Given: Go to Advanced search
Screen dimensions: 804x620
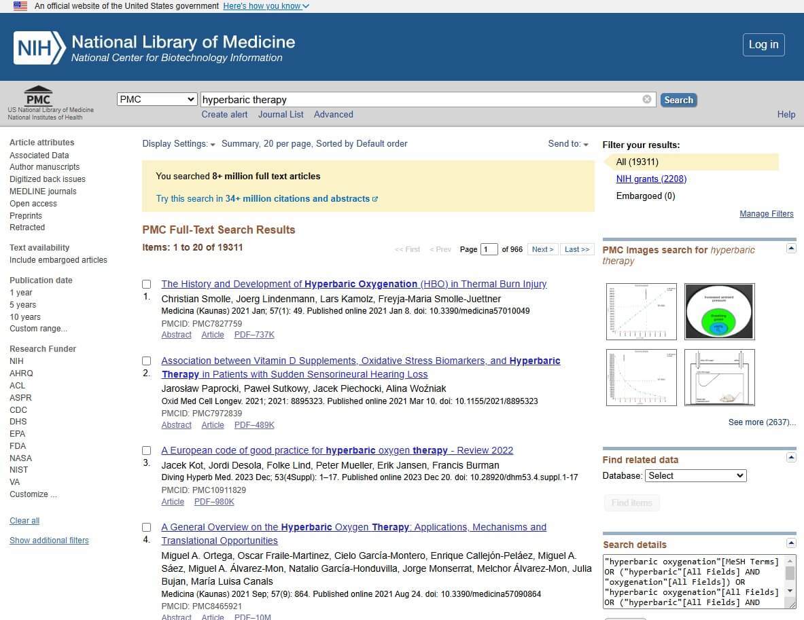Looking at the screenshot, I should pyautogui.click(x=333, y=115).
